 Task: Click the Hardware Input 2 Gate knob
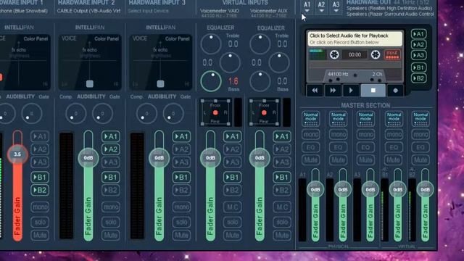(x=102, y=113)
